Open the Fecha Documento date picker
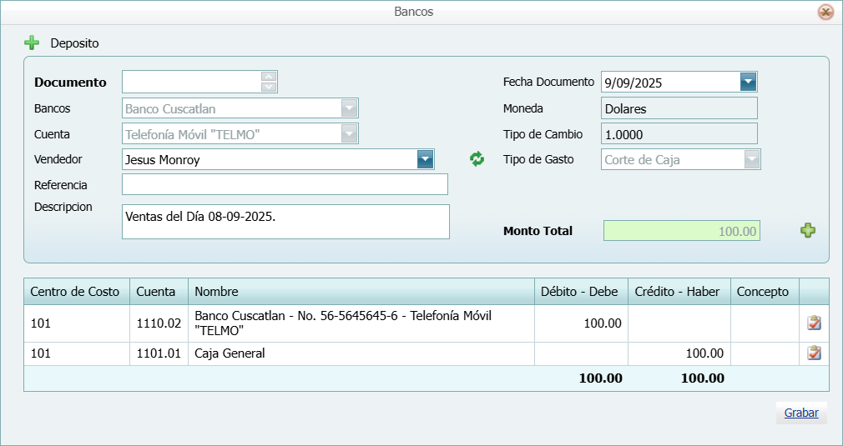Screen dimensions: 843x446 click(x=748, y=82)
